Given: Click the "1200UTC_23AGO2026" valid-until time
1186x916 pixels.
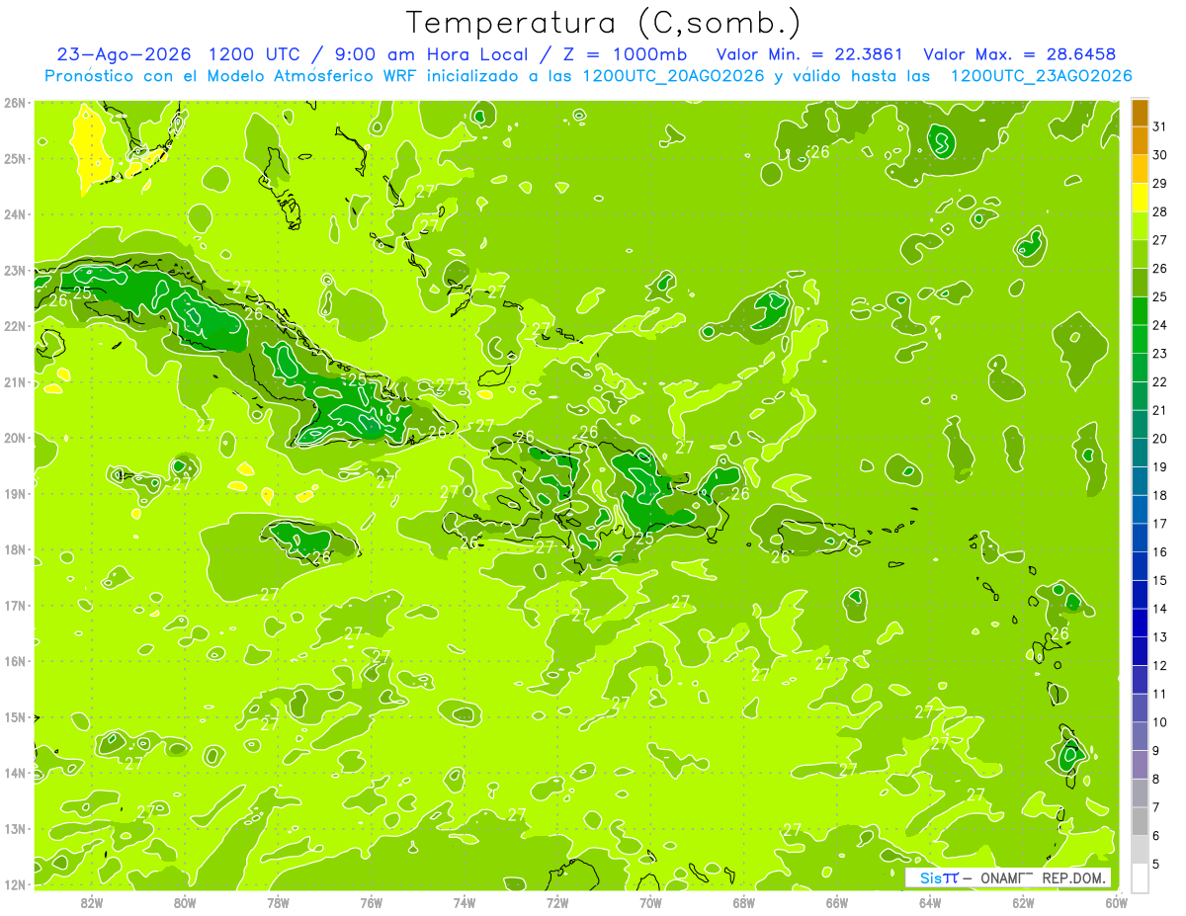Looking at the screenshot, I should 1041,76.
